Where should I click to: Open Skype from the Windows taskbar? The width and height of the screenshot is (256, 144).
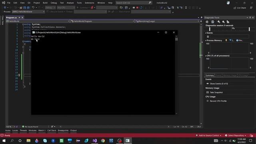(45, 140)
